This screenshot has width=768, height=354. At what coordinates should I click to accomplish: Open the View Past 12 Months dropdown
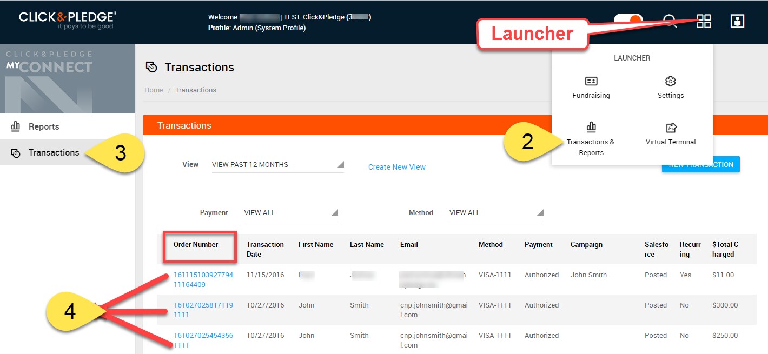click(x=277, y=165)
